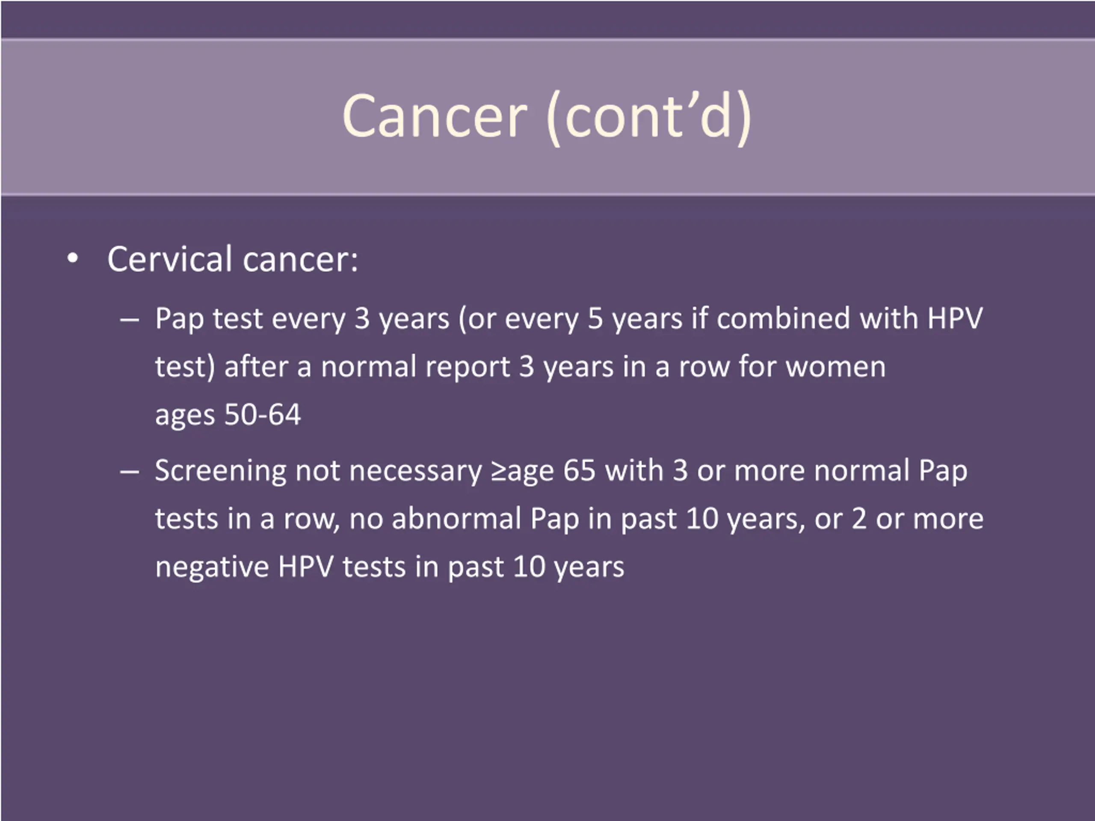1095x821 pixels.
Task: Click the word "HPV" ending the first sub-bullet line
Action: pyautogui.click(x=955, y=318)
